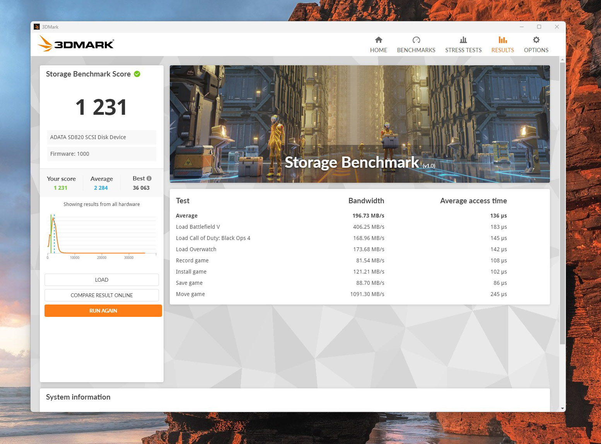Maximize the 3DMark window

coord(539,27)
